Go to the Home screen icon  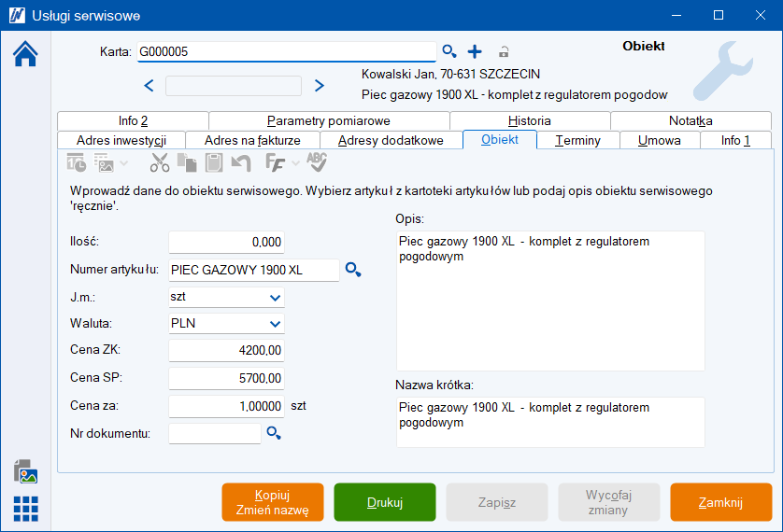pos(25,54)
